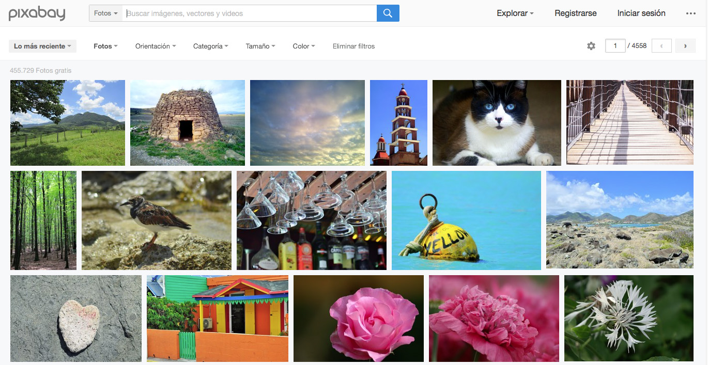
Task: Go to next page arrow
Action: click(685, 46)
